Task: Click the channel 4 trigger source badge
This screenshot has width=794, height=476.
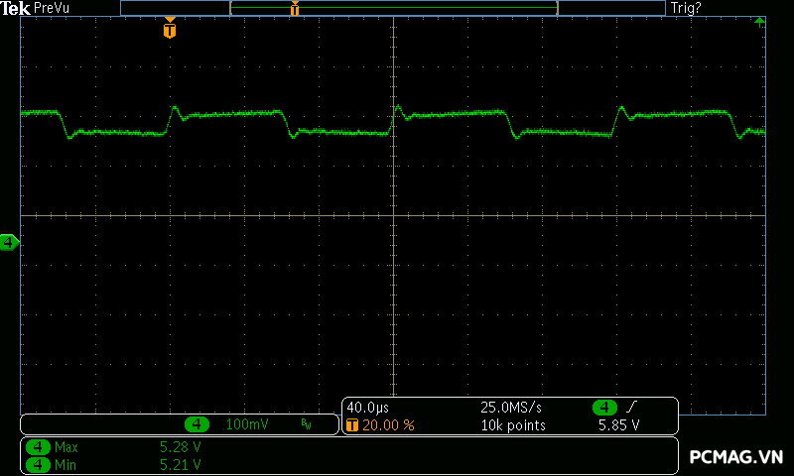Action: point(605,408)
